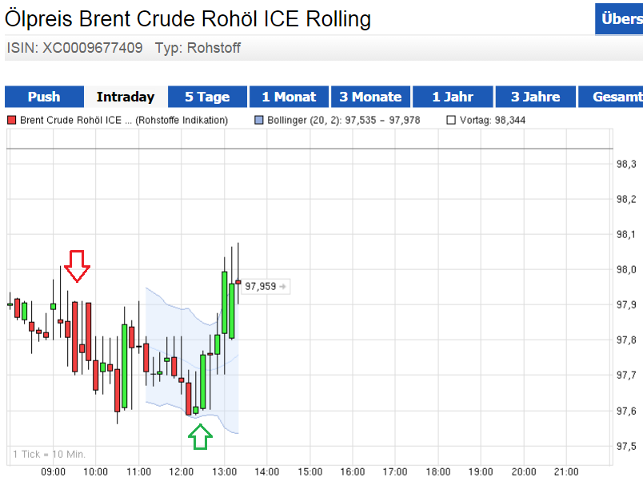Click the 13:00 label on the time axis
643x481 pixels.
[224, 472]
